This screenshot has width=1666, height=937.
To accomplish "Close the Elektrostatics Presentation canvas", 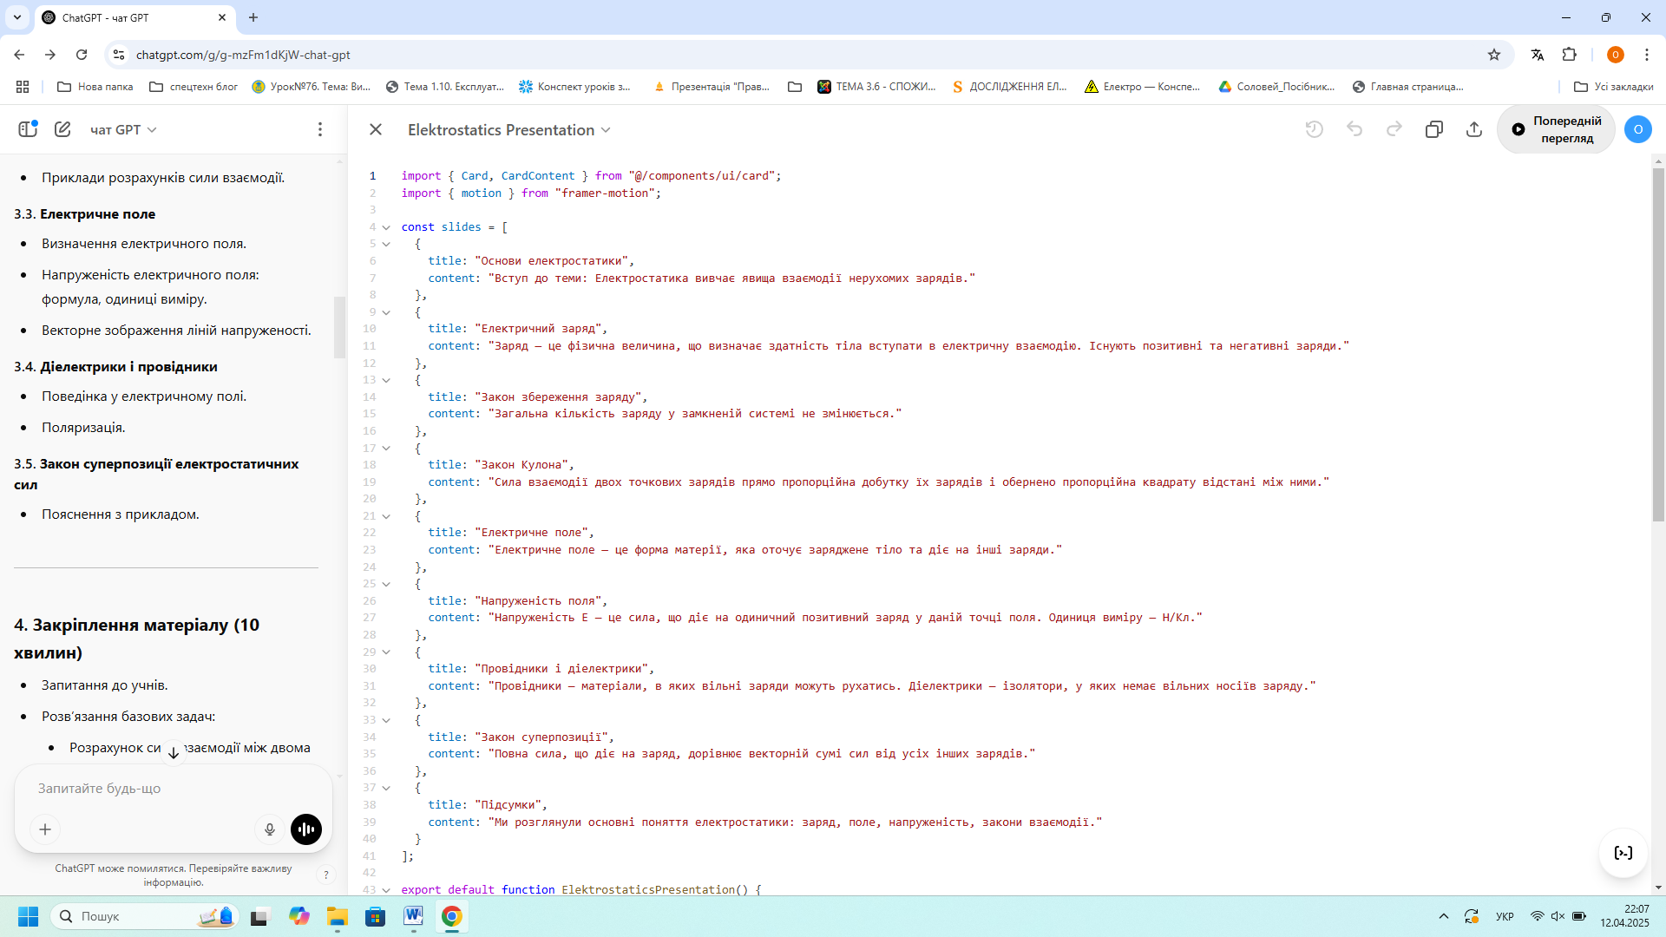I will 376,129.
